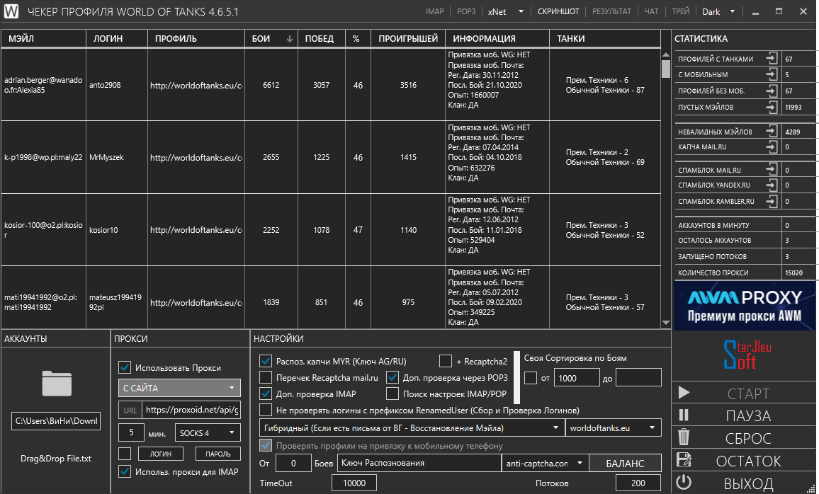
Task: Open the СКРИНШОТ tab in top bar
Action: [x=558, y=12]
